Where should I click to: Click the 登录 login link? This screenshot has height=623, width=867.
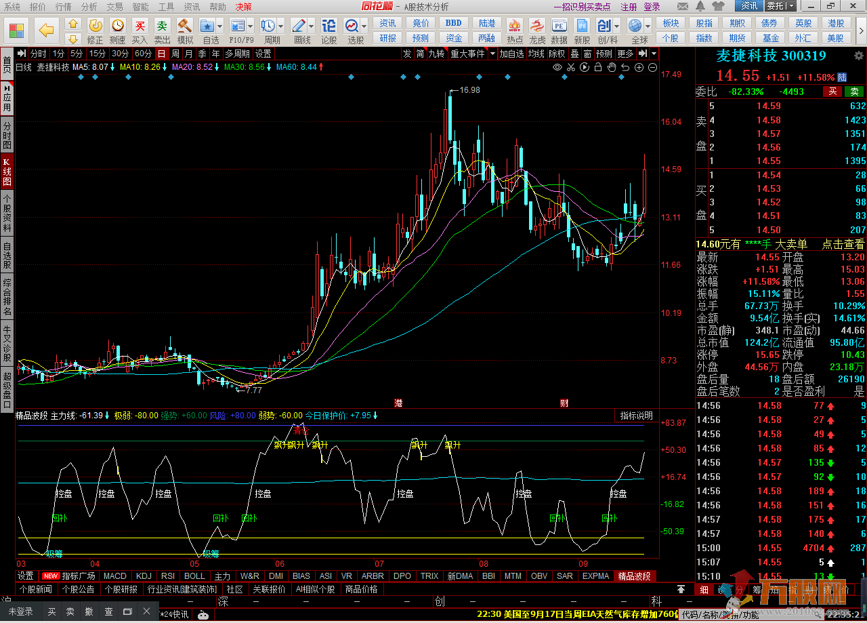coord(652,6)
